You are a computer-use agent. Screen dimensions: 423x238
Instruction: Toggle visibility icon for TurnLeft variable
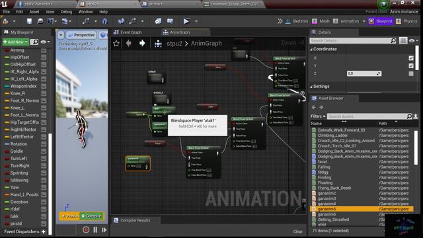click(44, 159)
